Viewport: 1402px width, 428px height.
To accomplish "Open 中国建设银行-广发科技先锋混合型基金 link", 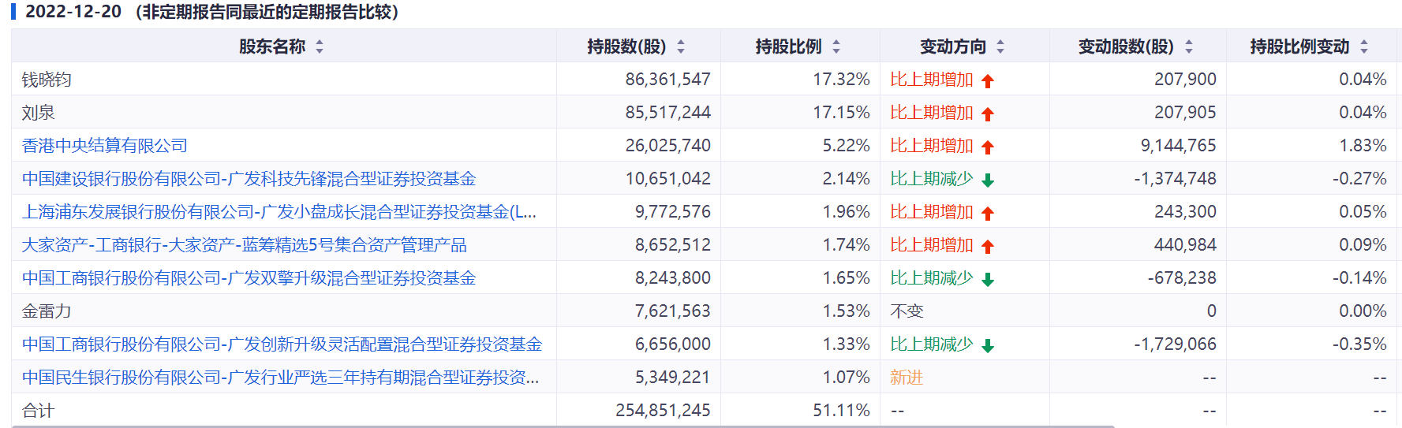I will [249, 179].
